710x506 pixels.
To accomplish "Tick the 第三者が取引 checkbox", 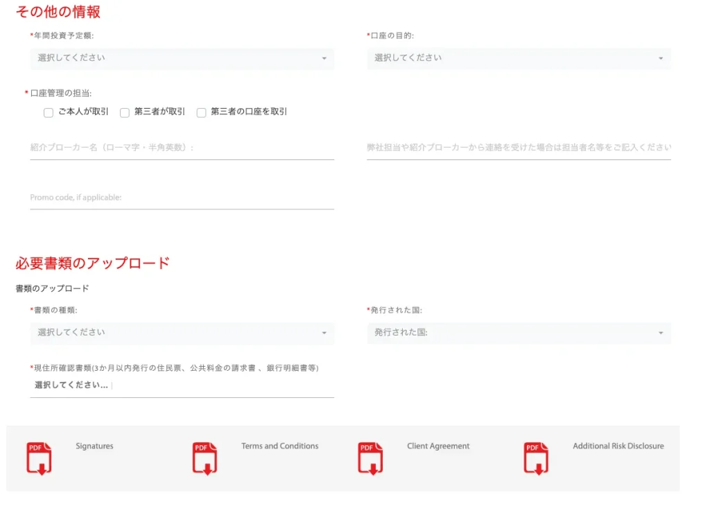I will pos(125,112).
